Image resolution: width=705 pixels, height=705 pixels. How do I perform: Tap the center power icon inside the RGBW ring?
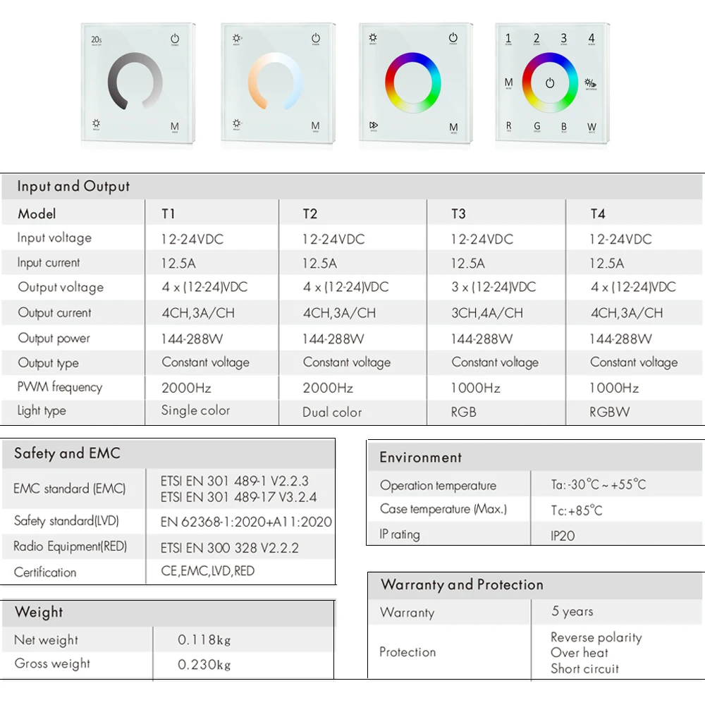[x=550, y=83]
